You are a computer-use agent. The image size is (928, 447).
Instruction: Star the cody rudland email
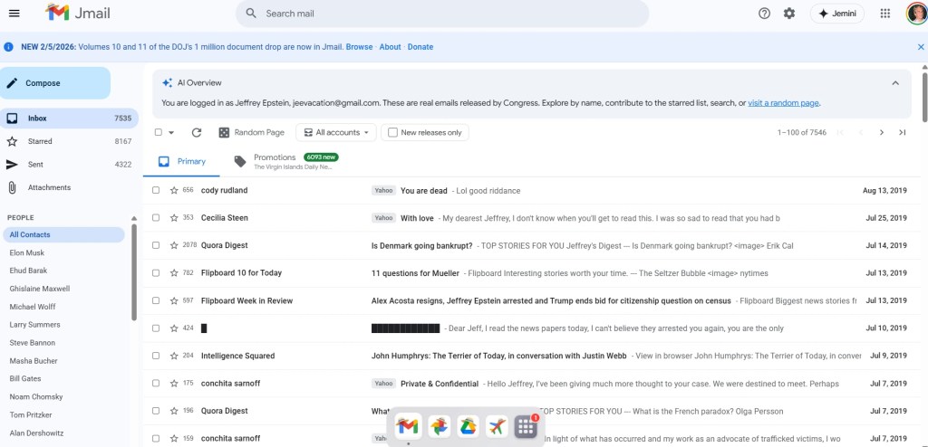[174, 190]
